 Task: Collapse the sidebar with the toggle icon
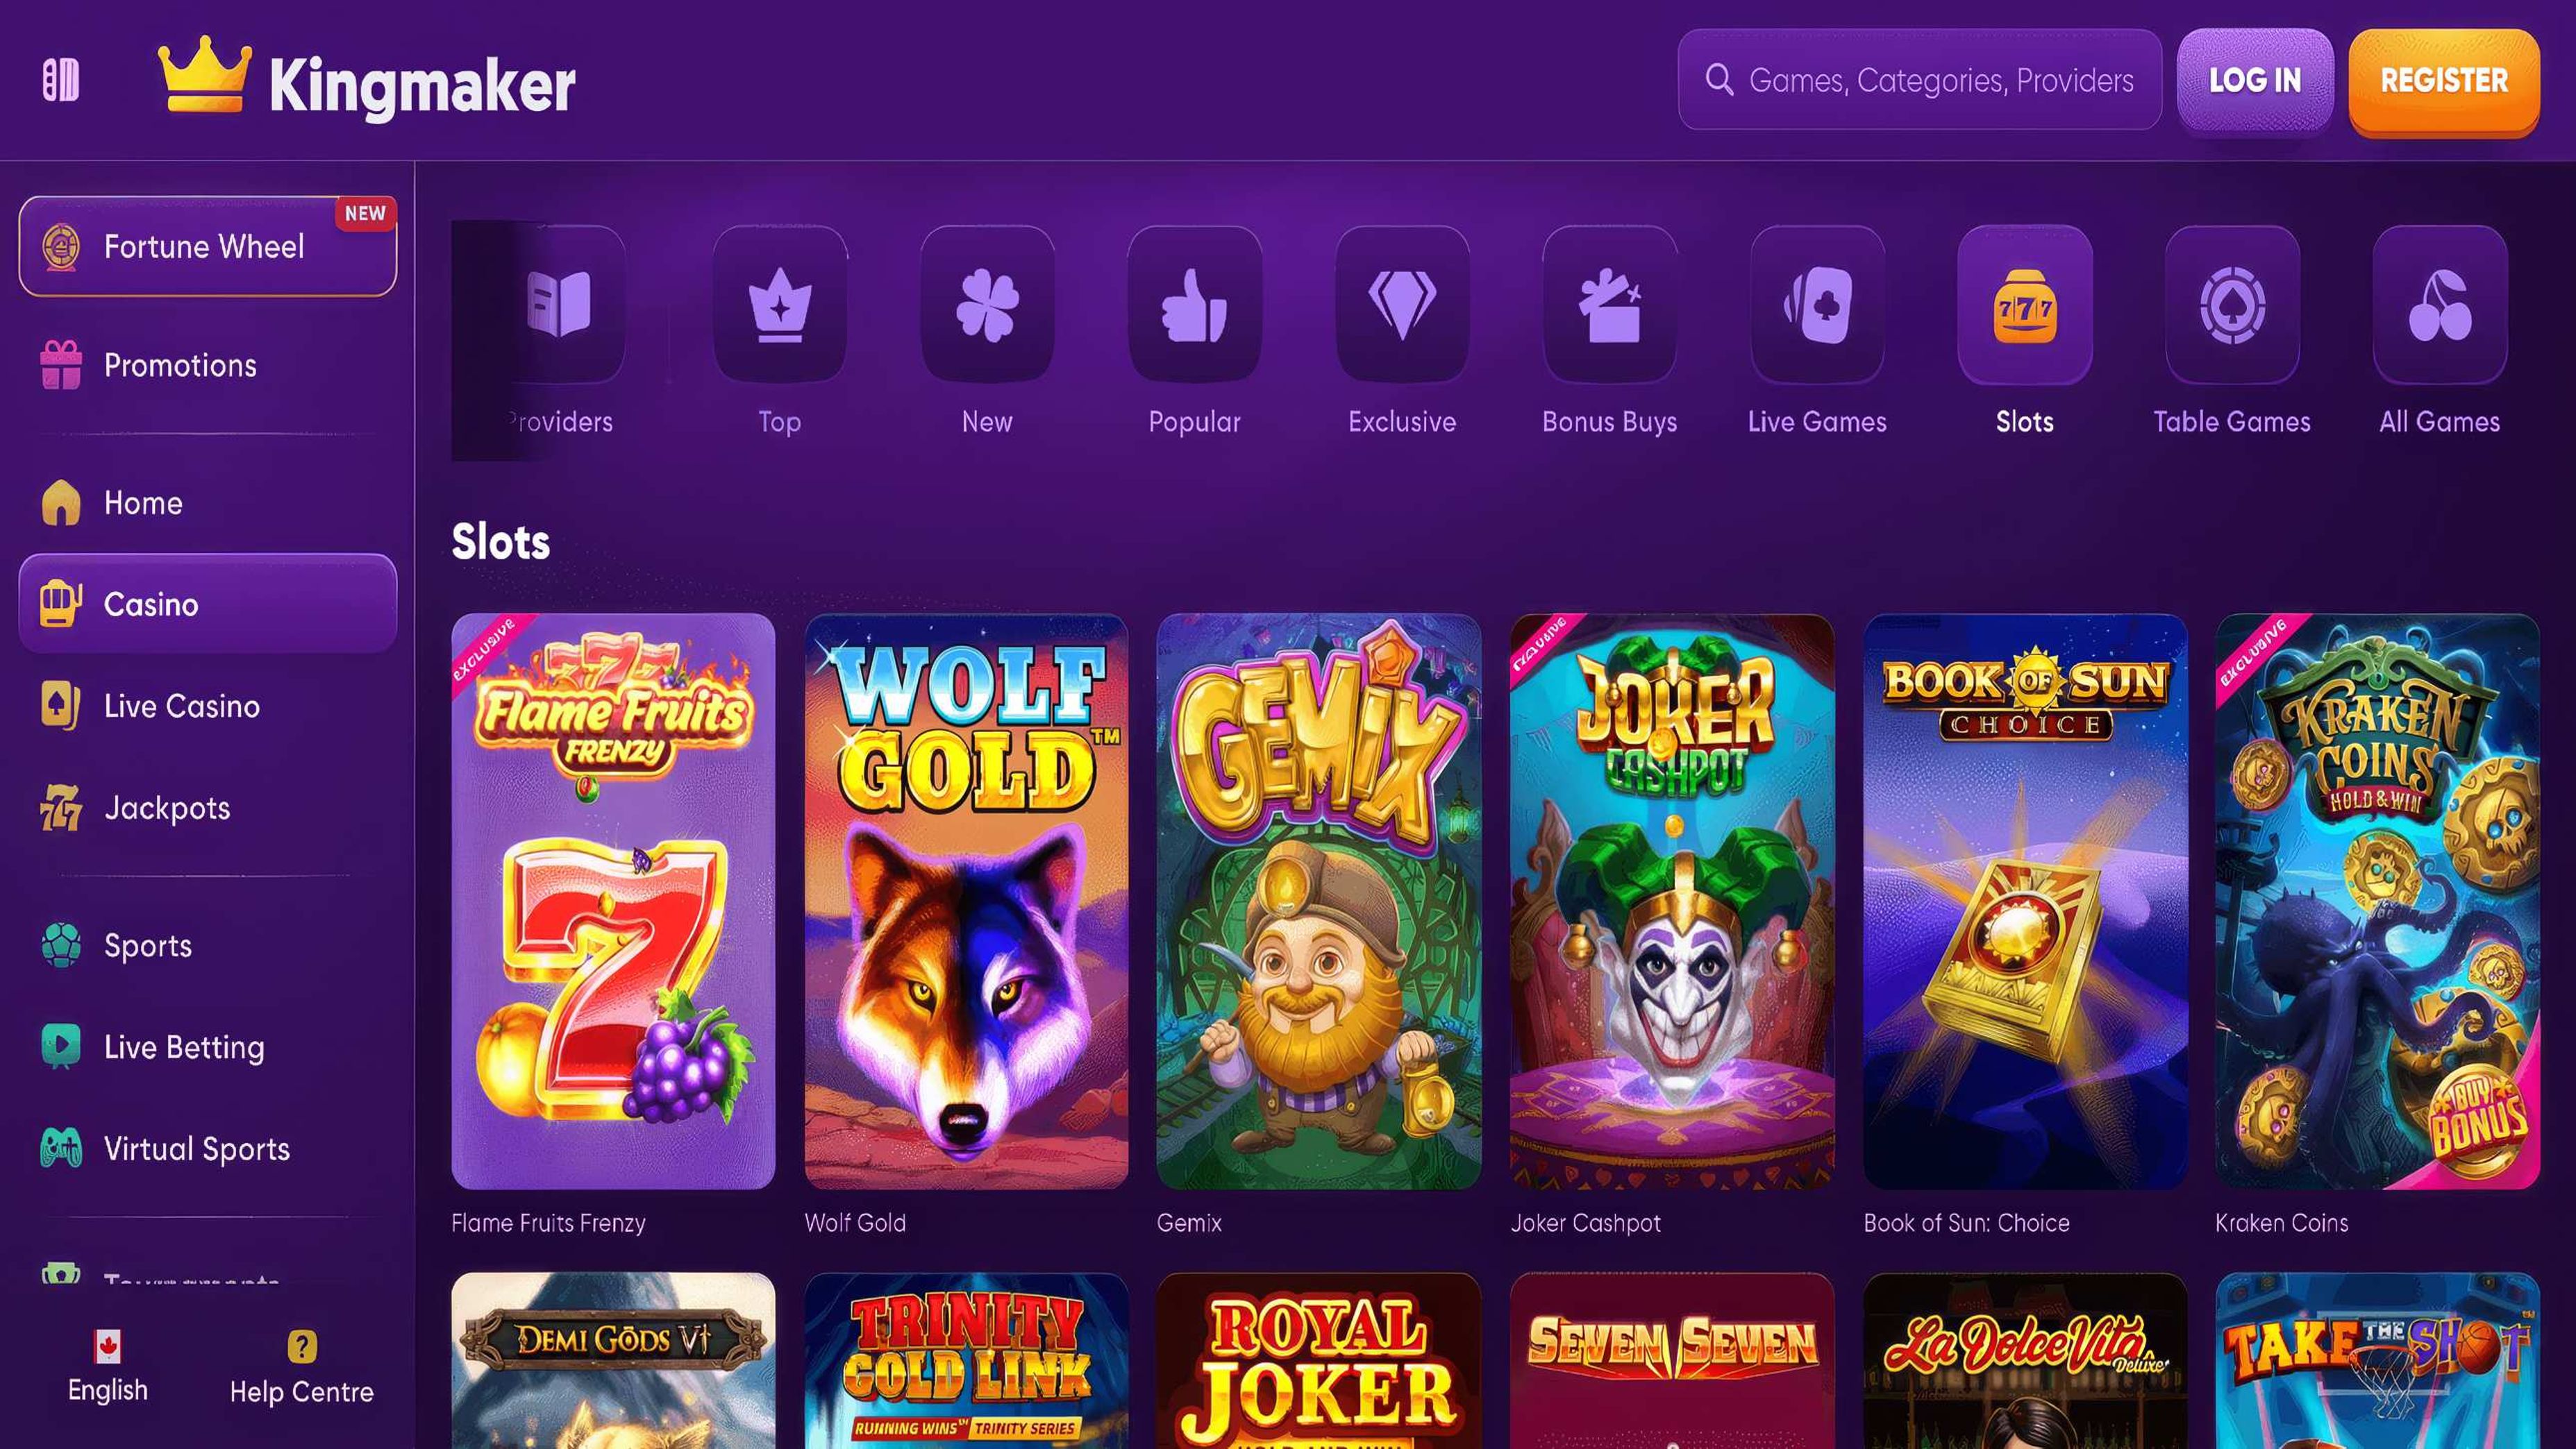(61, 80)
